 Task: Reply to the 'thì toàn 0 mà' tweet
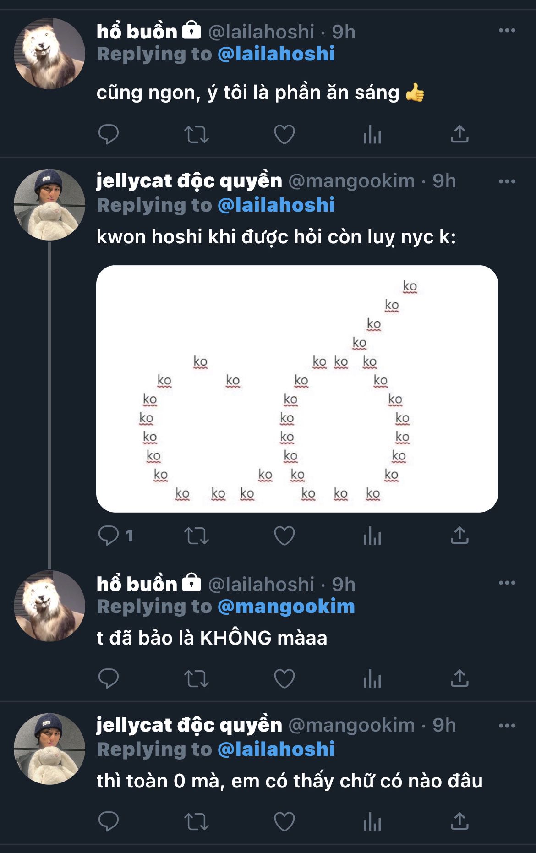tap(109, 821)
